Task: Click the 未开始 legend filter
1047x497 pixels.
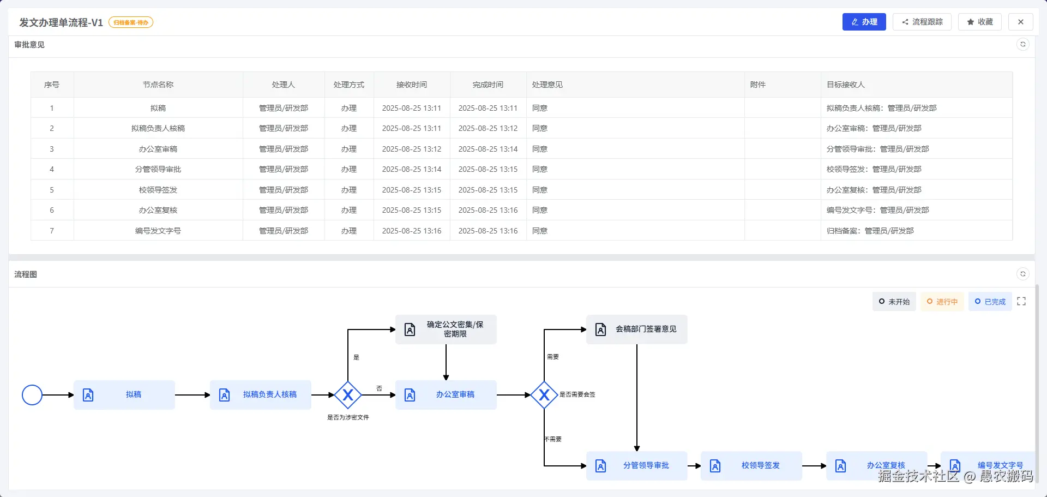Action: [894, 301]
